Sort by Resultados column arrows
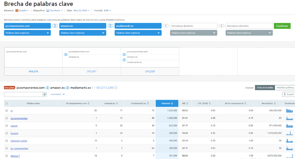295x159 pixels. coord(275,103)
